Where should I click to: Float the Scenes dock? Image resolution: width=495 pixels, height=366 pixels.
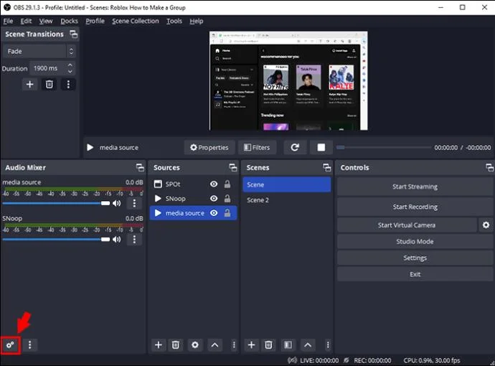[x=326, y=168]
